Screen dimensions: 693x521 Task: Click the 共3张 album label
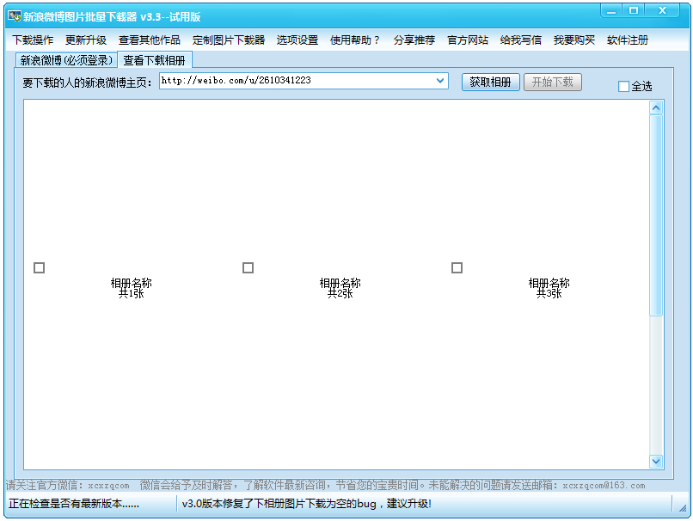[x=549, y=293]
